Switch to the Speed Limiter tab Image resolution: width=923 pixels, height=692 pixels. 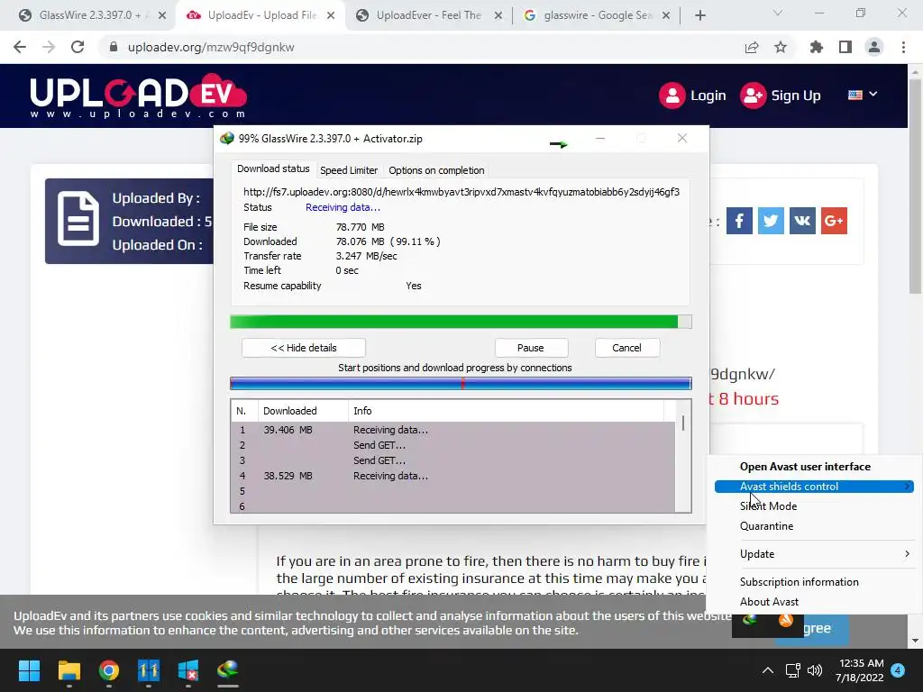point(349,170)
